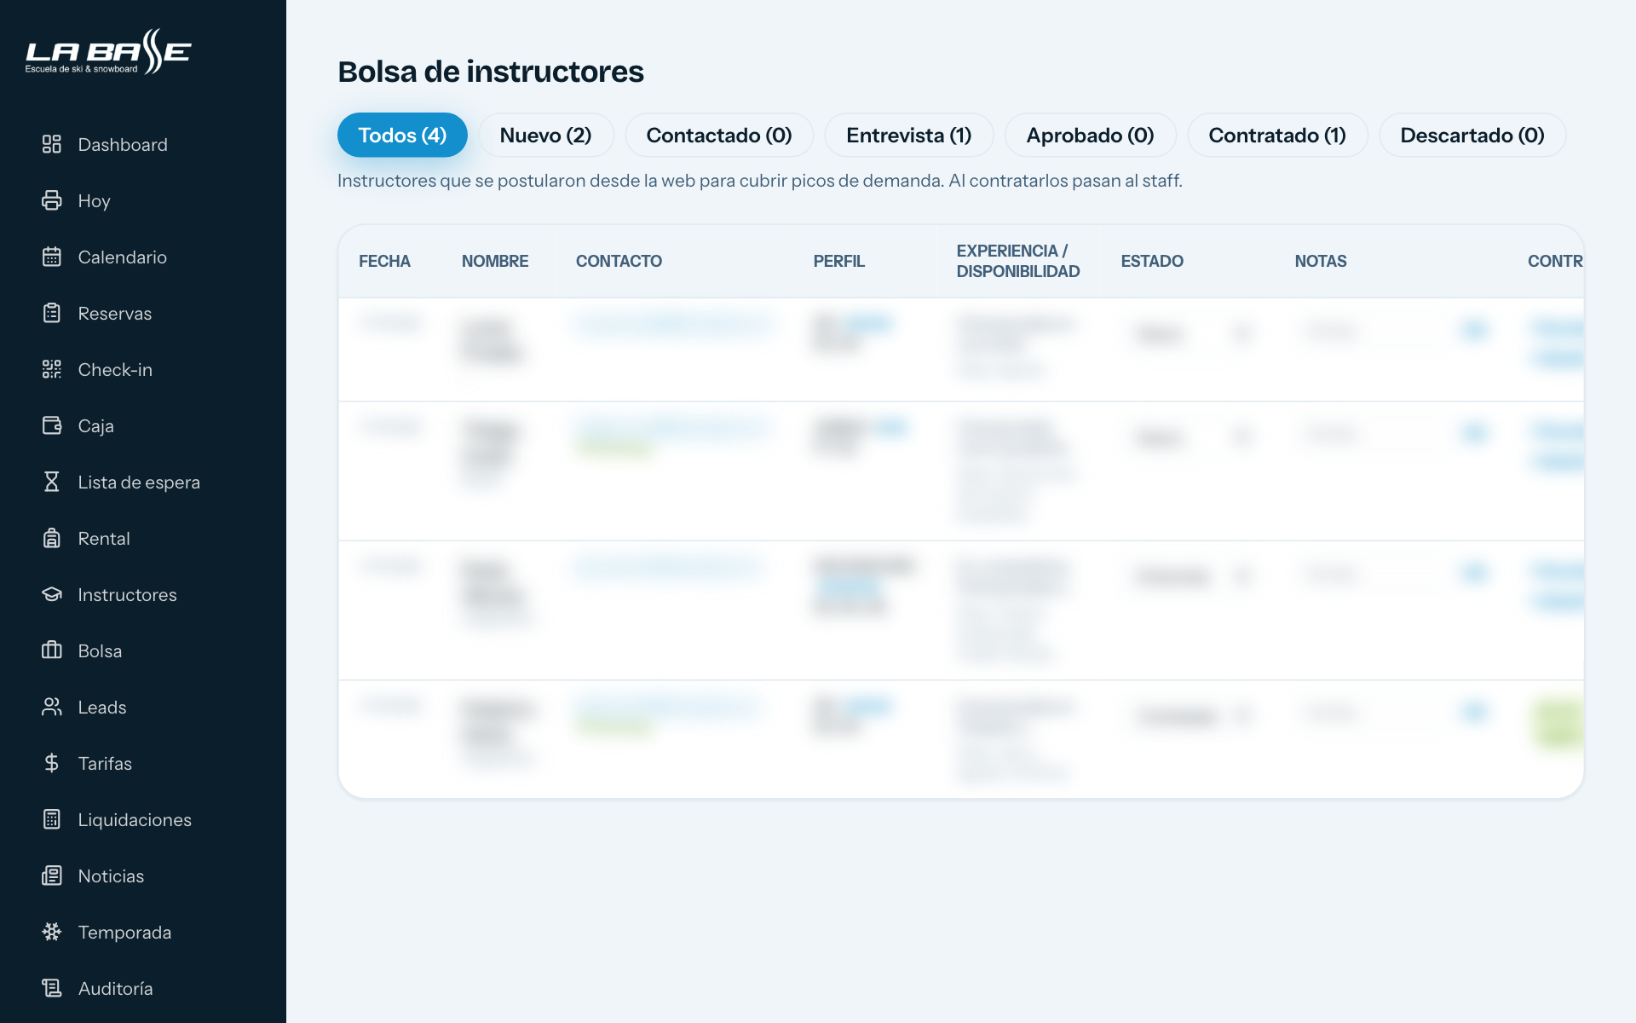
Task: Click the Temporada snowflake icon
Action: (x=52, y=932)
